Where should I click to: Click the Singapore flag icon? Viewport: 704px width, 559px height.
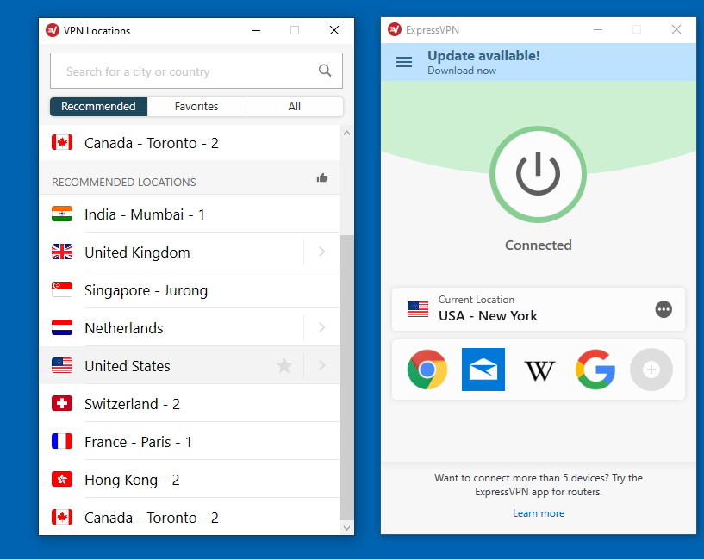tap(62, 289)
